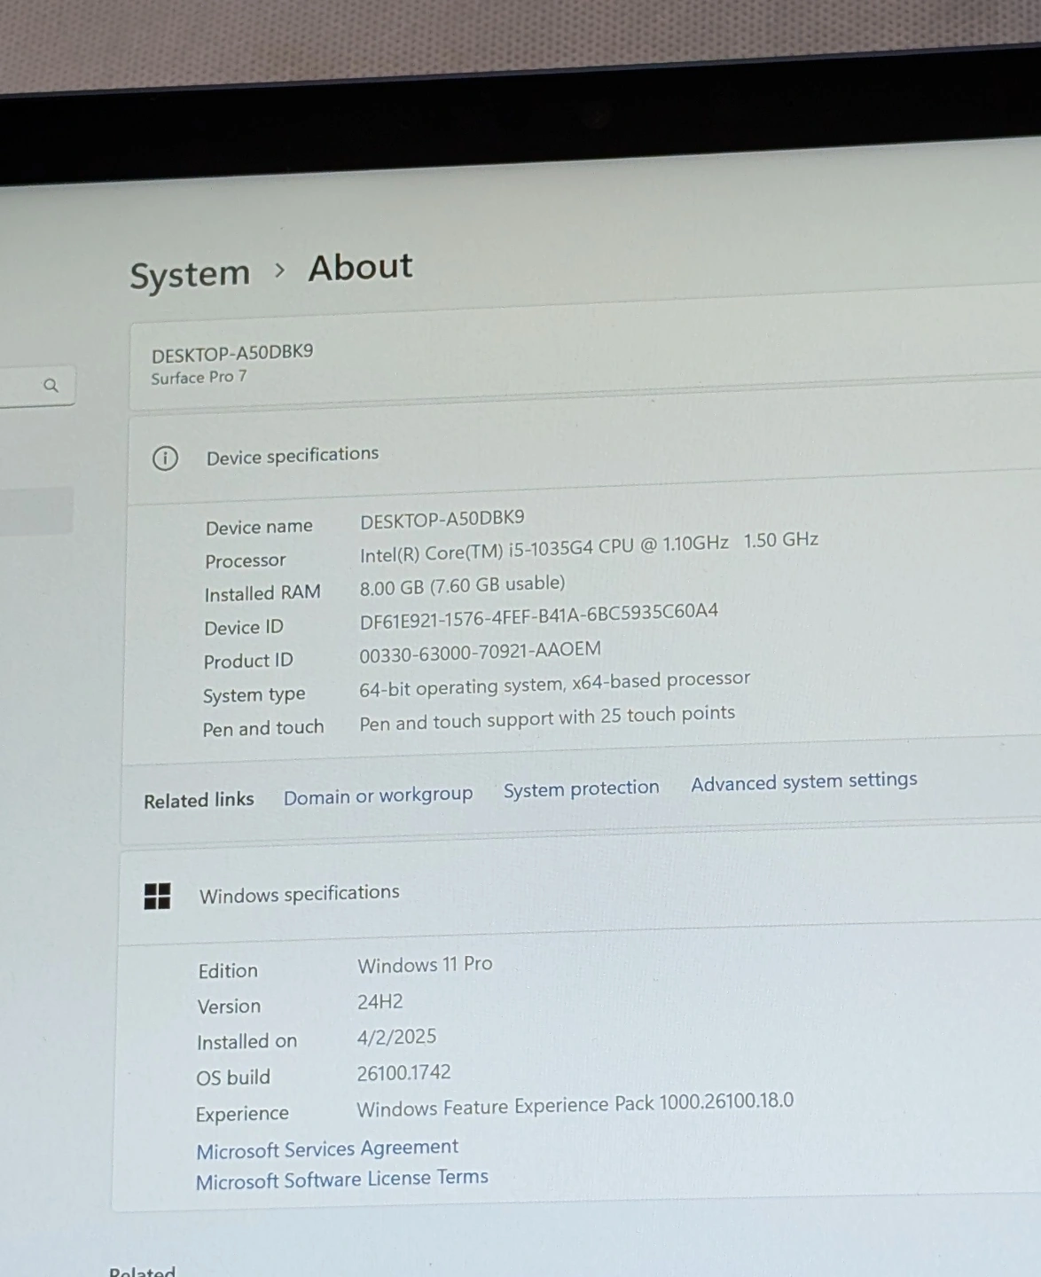The width and height of the screenshot is (1041, 1277).
Task: Click the Product ID label
Action: pyautogui.click(x=248, y=661)
